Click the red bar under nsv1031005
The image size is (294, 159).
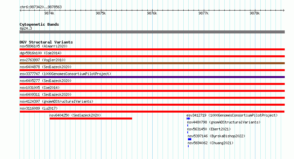[x=152, y=91]
